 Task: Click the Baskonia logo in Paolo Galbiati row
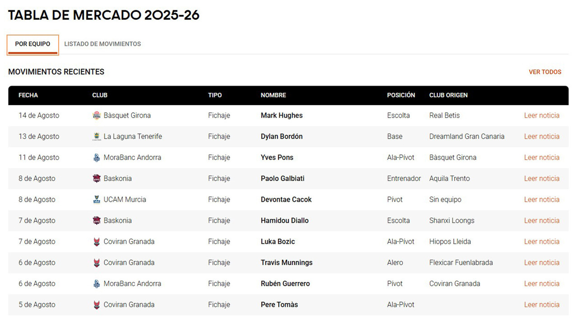pyautogui.click(x=96, y=178)
